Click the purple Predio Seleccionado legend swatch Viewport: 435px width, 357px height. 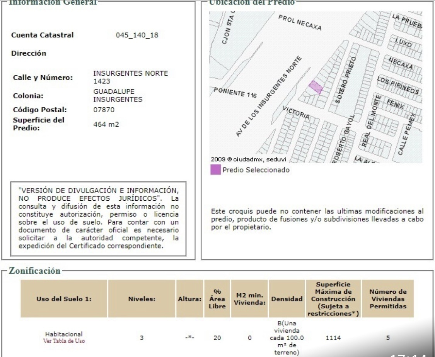[x=215, y=169]
